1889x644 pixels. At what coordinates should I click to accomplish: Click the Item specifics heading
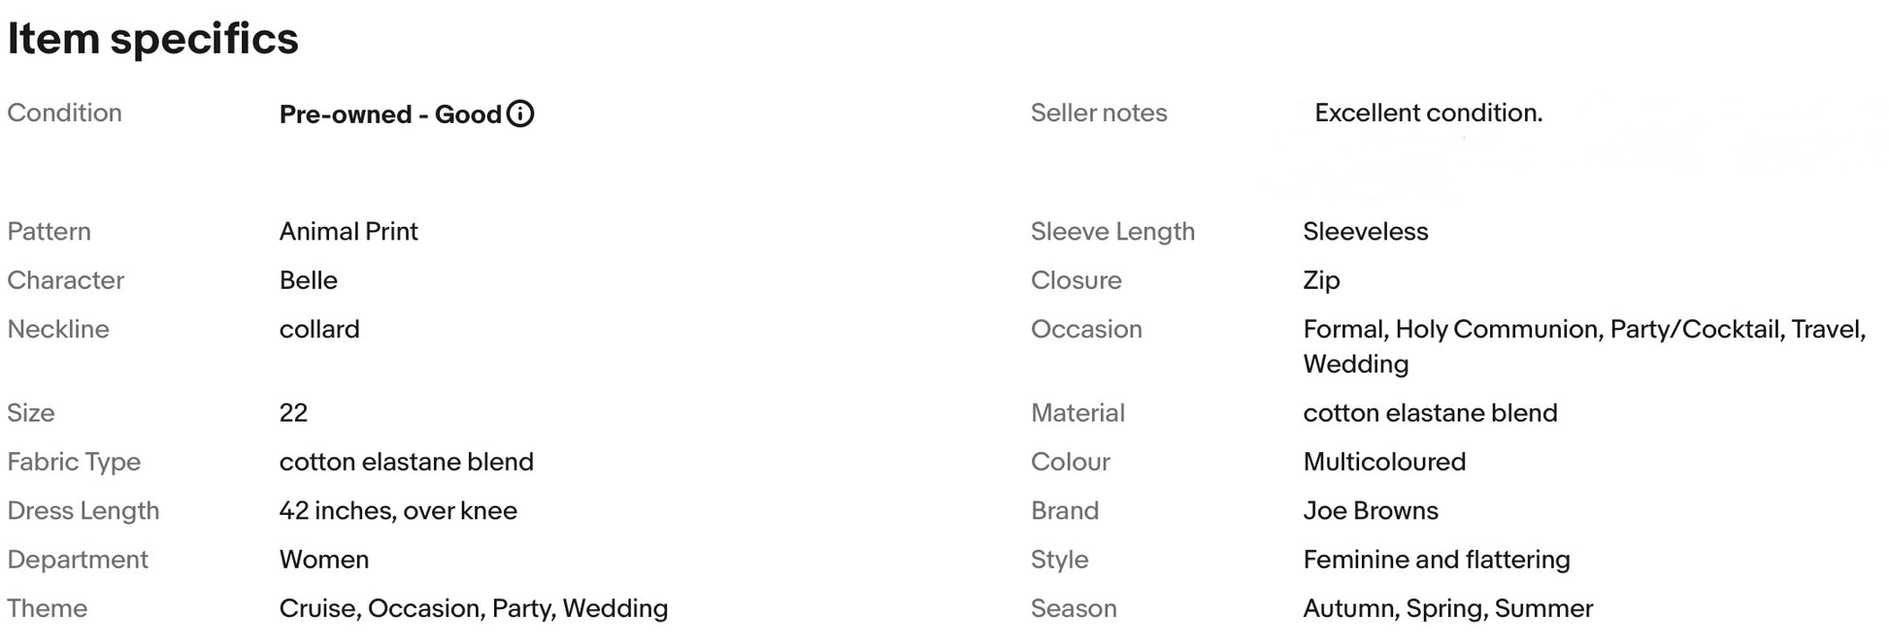pos(153,40)
